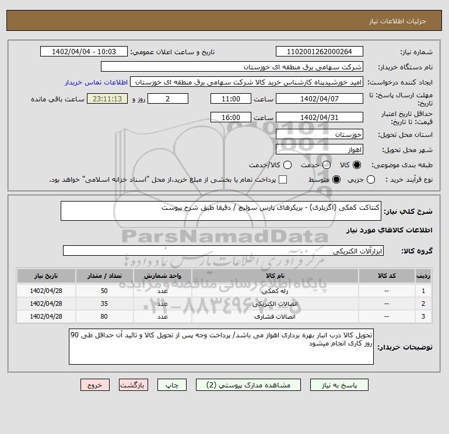Screen dimensions: 449x434
Task: Open اطلاعات تماس خریدار link
Action: coord(96,82)
